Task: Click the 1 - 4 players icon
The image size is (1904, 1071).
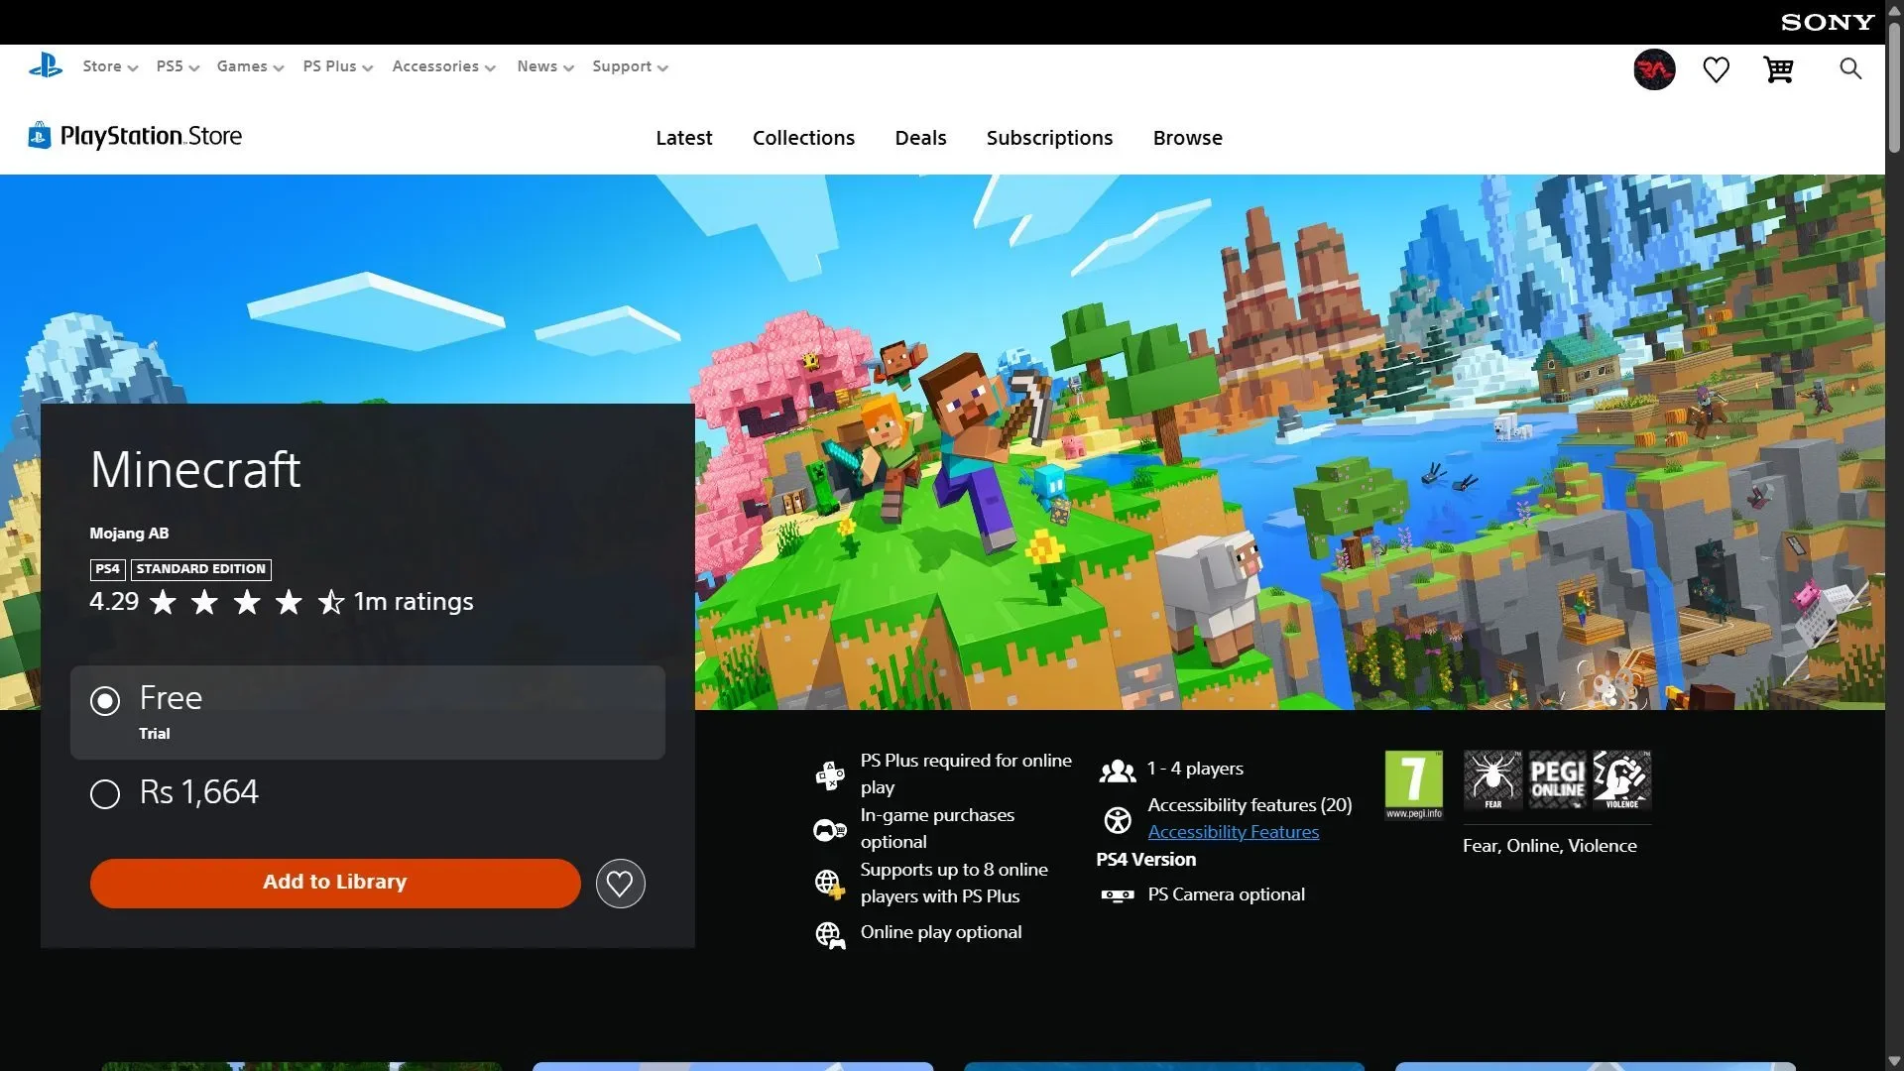Action: (1118, 770)
